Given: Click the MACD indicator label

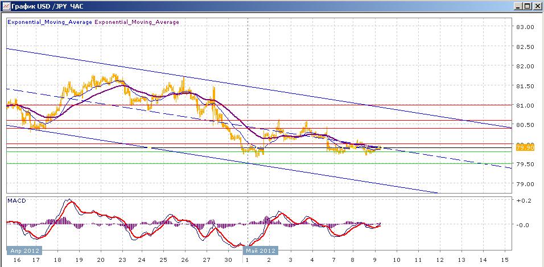Looking at the screenshot, I should [17, 201].
